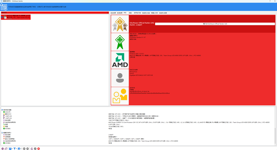The height and width of the screenshot is (150, 277).
Task: Click the gold medal ranking icon
Action: (120, 24)
